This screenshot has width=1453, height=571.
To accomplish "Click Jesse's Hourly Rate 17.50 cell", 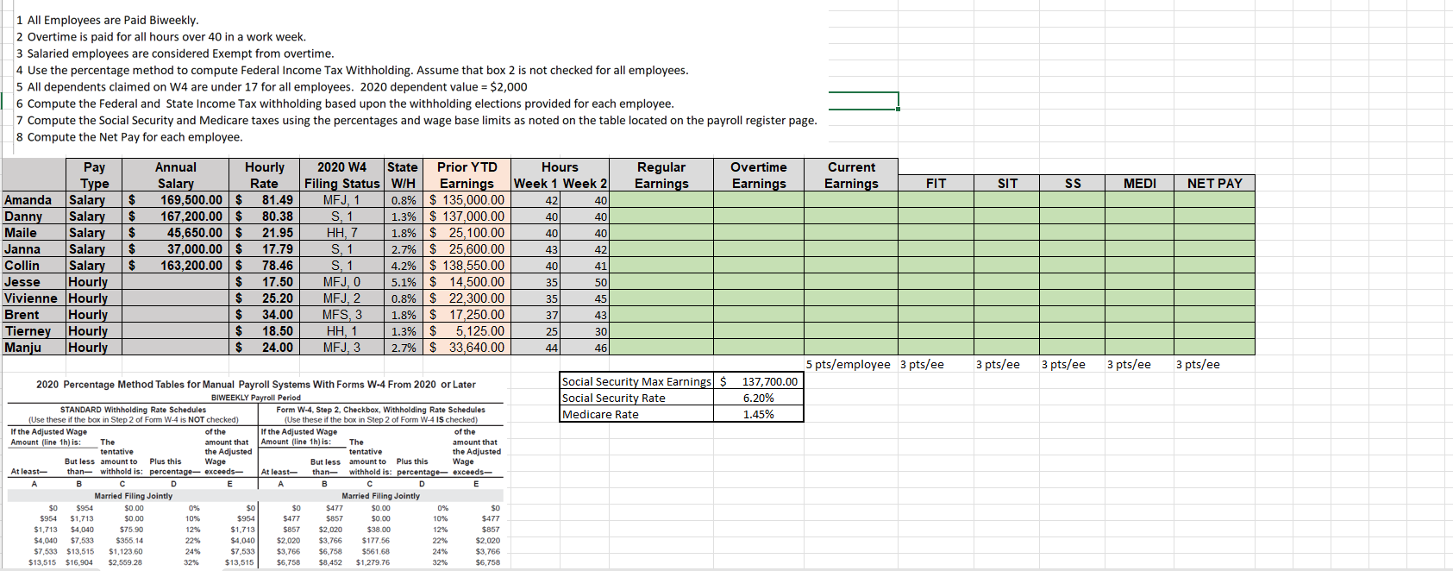I will tap(264, 282).
